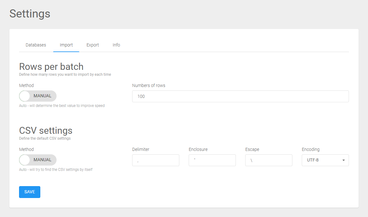Focus the Delimiter input field
Viewport: 368px width, 217px height.
(156, 160)
